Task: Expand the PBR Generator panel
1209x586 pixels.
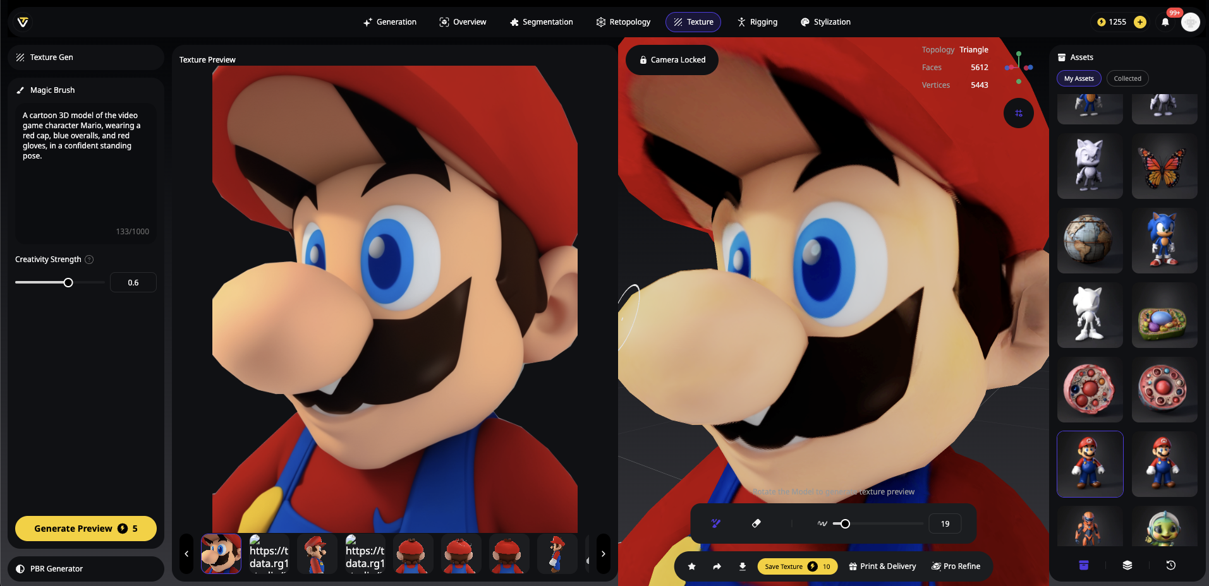Action: click(x=86, y=569)
